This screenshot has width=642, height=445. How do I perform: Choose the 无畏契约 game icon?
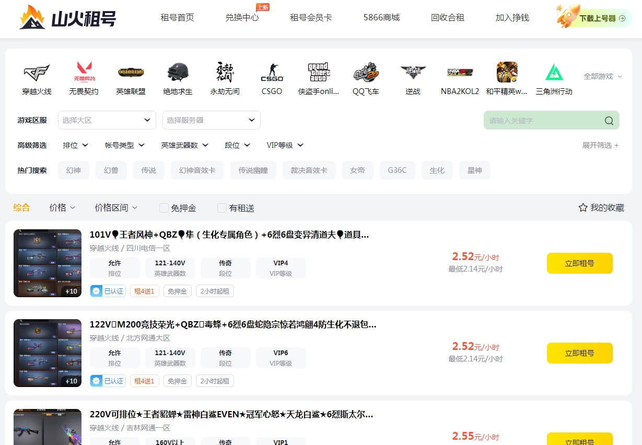[x=84, y=72]
